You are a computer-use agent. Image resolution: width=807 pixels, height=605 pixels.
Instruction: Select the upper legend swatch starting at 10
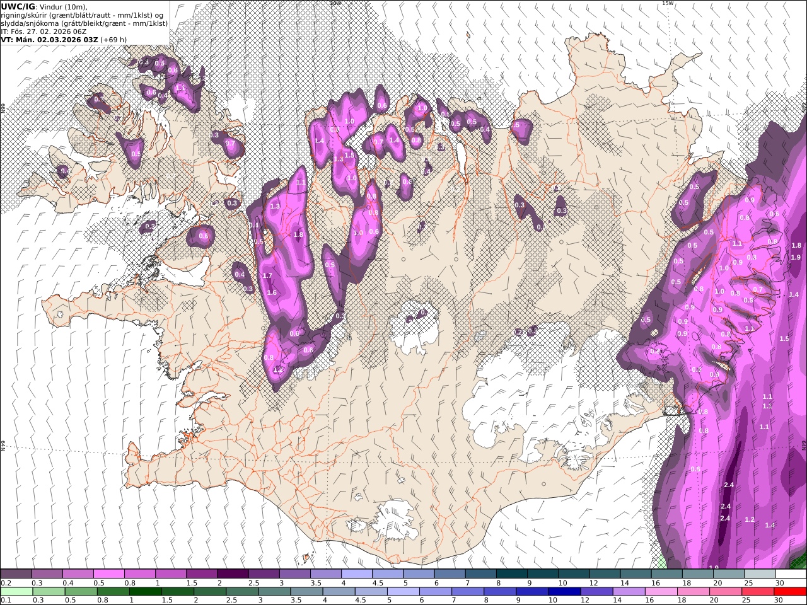573,574
